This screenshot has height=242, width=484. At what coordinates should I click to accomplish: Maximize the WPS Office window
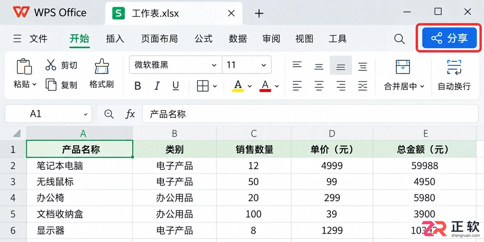pyautogui.click(x=438, y=12)
